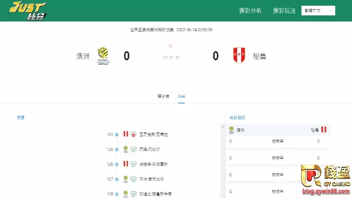Click the event icon at minute 128
352x198 pixels.
(133, 164)
